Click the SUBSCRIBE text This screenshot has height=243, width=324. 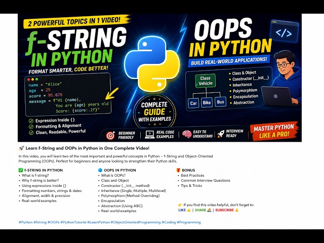click(224, 210)
